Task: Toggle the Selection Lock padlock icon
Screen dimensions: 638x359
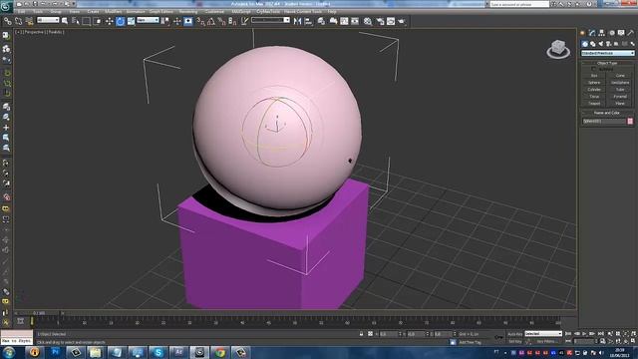Action: pos(361,334)
